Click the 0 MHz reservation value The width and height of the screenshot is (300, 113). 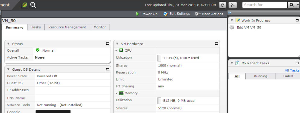163,73
